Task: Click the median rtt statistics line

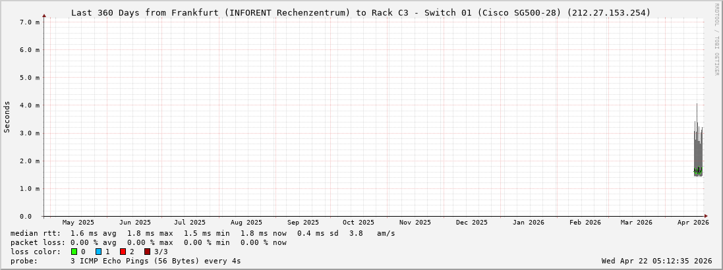Action: (203, 233)
